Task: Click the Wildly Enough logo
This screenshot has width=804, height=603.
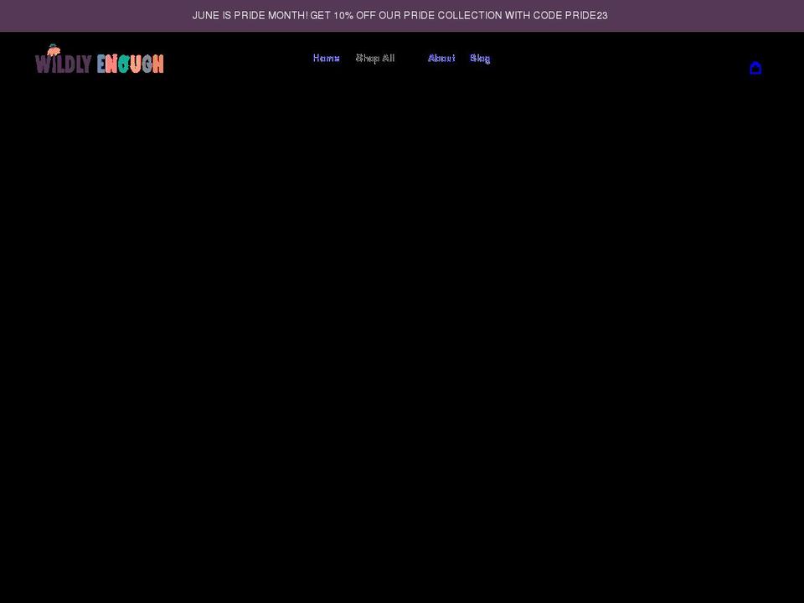Action: (100, 59)
